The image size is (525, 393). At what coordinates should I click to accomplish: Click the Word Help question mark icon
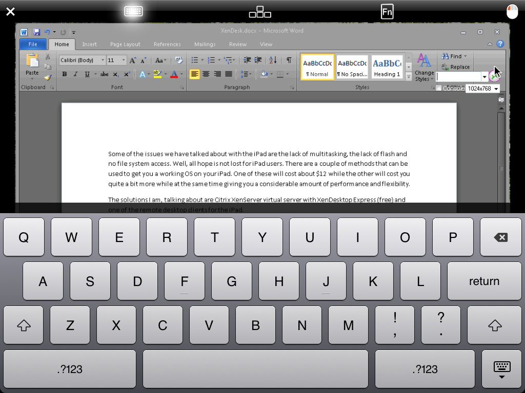[500, 44]
